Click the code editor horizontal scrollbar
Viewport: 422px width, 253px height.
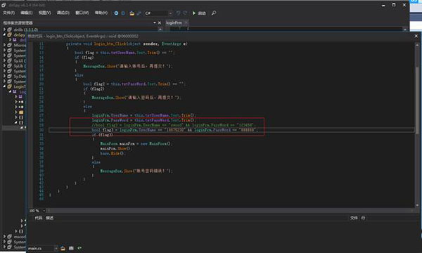point(230,211)
